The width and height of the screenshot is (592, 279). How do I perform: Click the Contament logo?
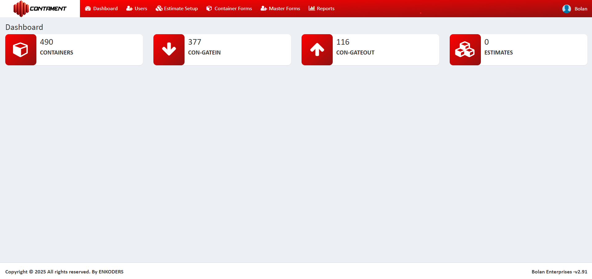[40, 9]
